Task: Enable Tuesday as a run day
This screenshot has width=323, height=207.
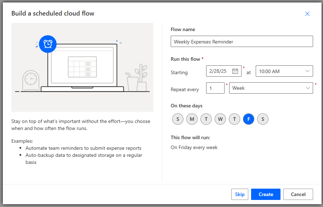Action: tap(206, 119)
